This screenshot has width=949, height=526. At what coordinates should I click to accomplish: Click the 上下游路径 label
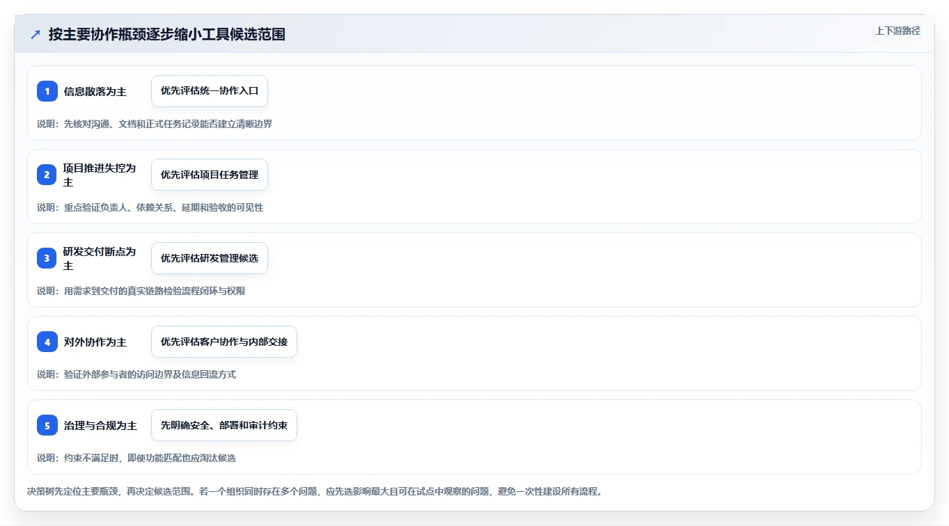click(x=897, y=31)
